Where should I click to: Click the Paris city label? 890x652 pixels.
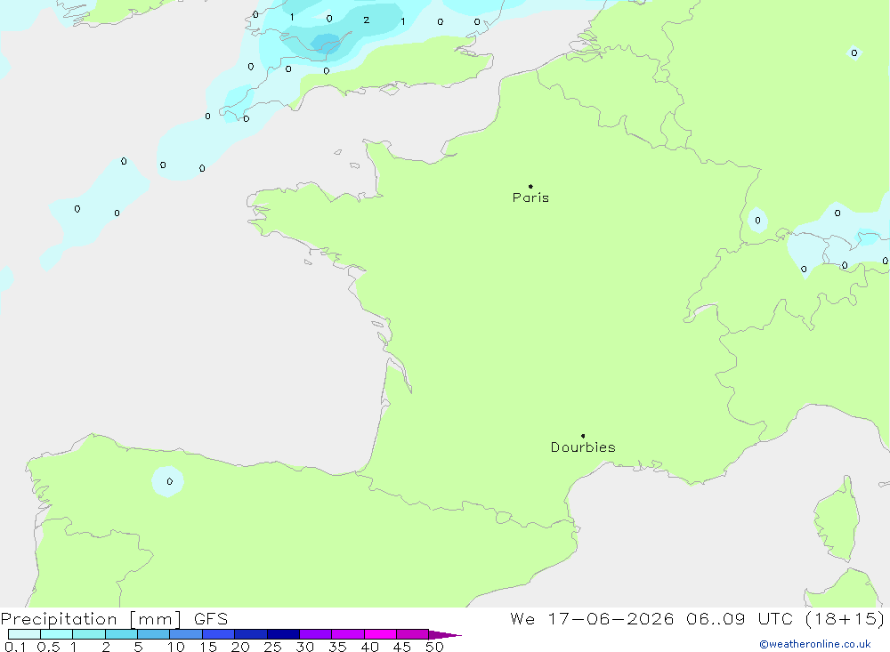coord(530,197)
